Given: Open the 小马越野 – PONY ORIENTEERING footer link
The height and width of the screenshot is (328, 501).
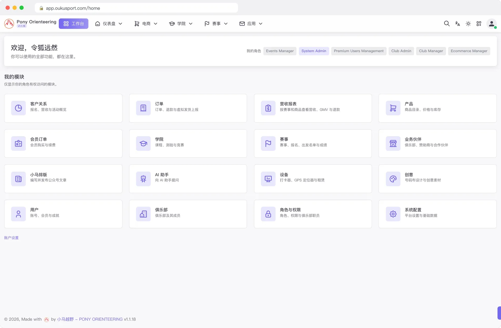Looking at the screenshot, I should pyautogui.click(x=90, y=319).
